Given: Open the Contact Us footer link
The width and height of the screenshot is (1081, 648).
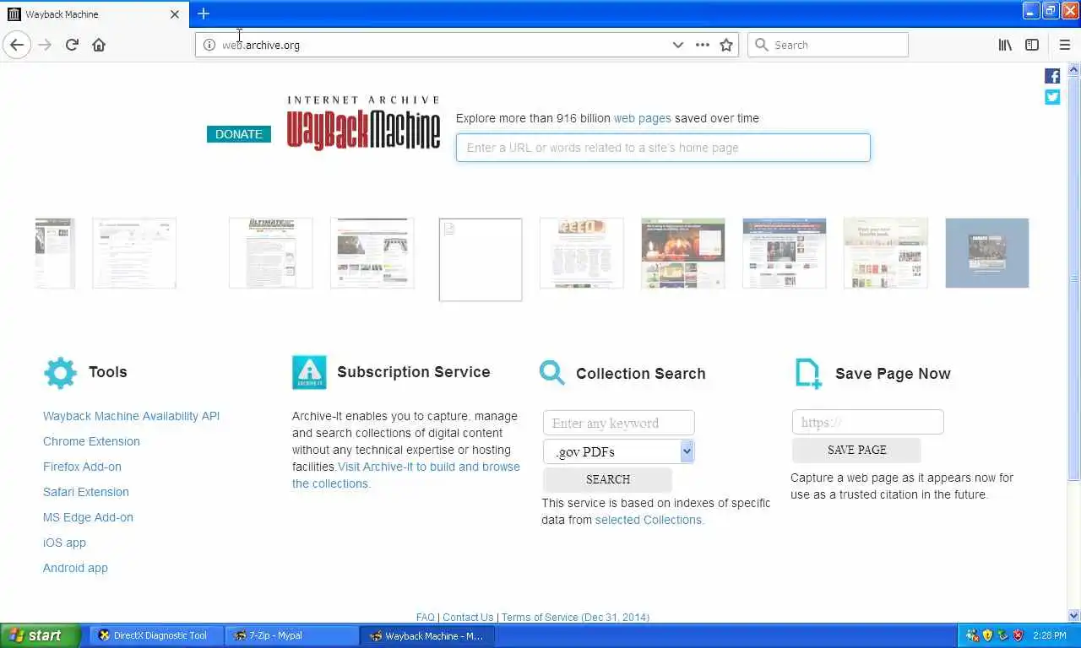Looking at the screenshot, I should pos(468,618).
